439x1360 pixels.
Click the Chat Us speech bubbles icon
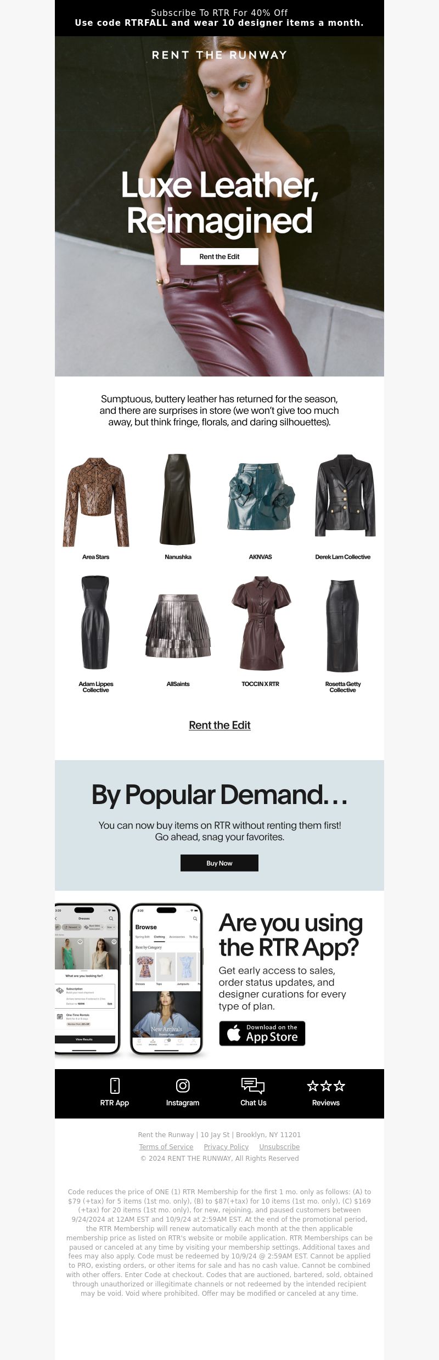point(253,1085)
